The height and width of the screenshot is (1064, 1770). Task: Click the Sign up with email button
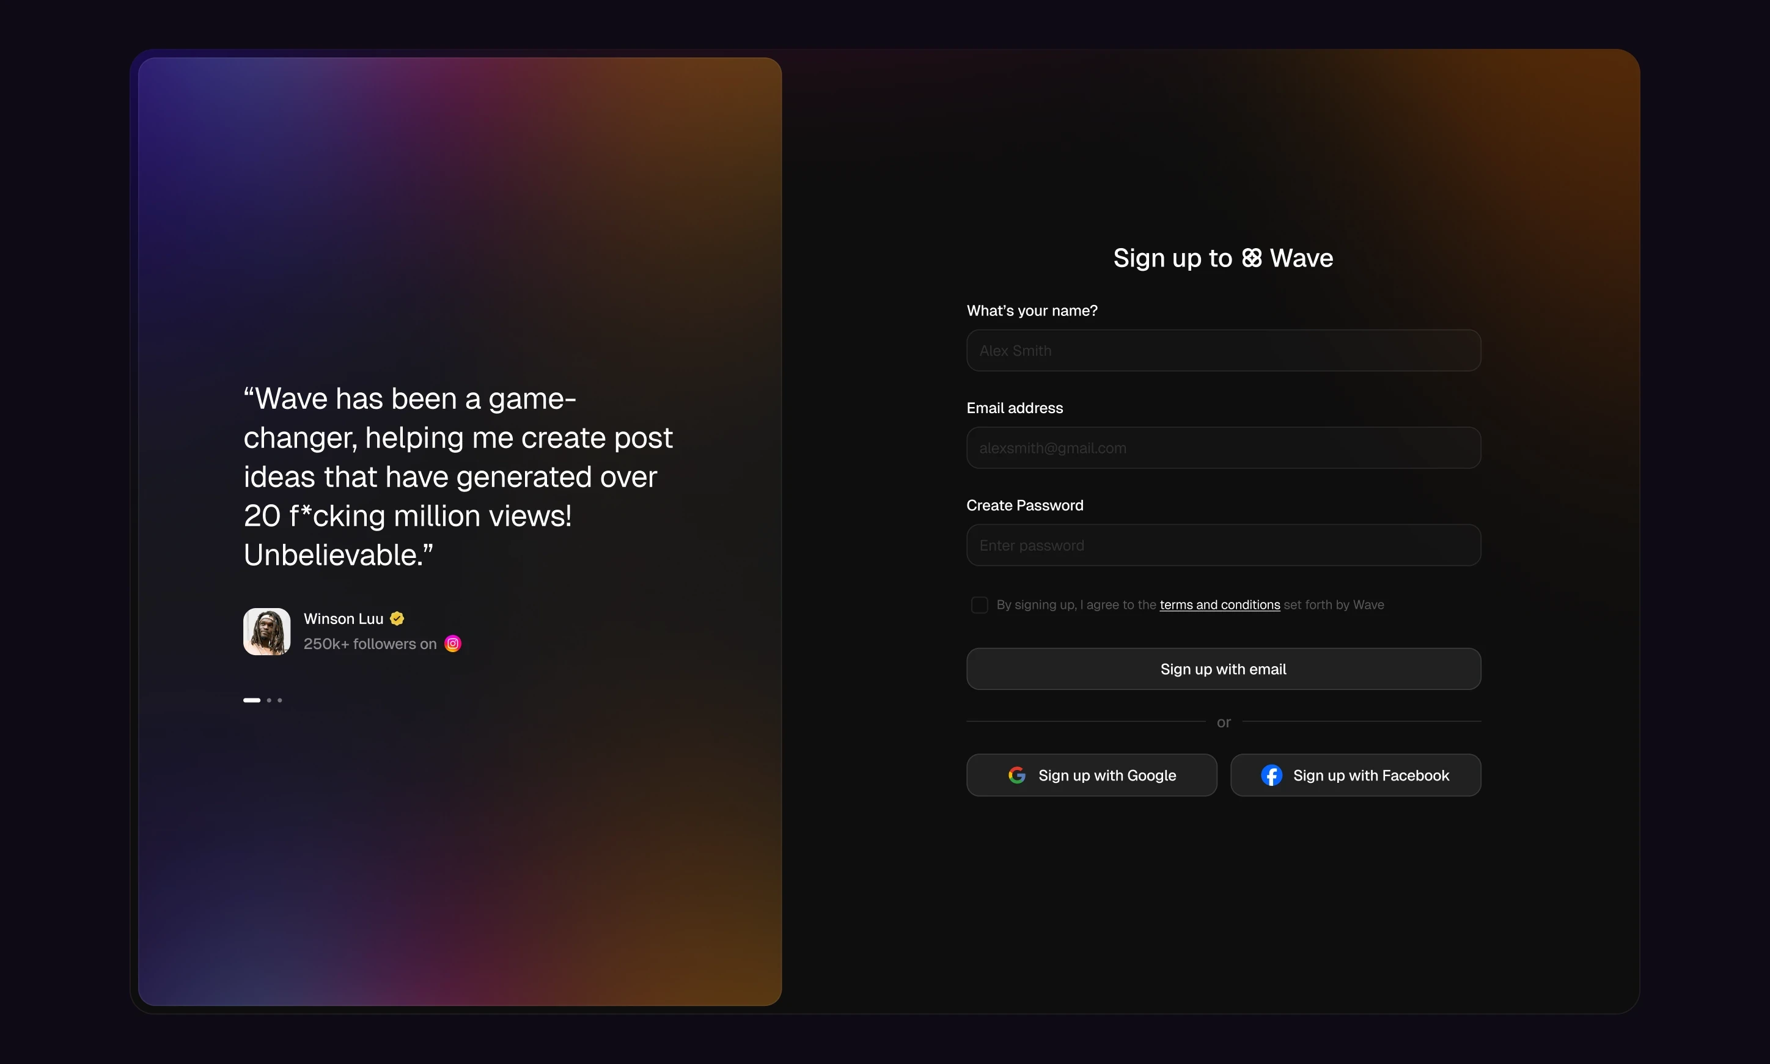click(x=1223, y=669)
